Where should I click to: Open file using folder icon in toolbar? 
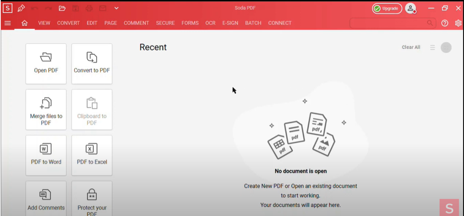[62, 8]
